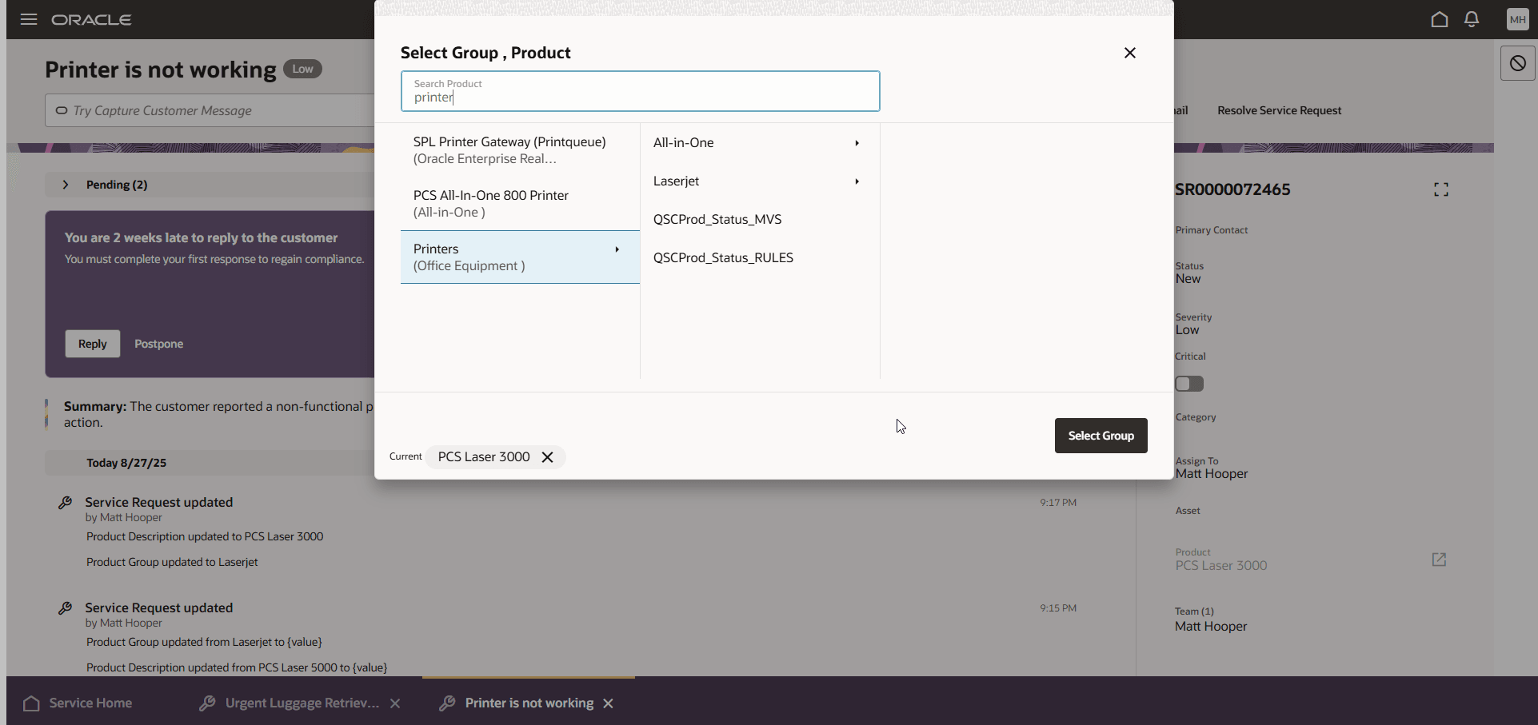Click the Category field
Screen dimensions: 1538x725
tap(1196, 417)
